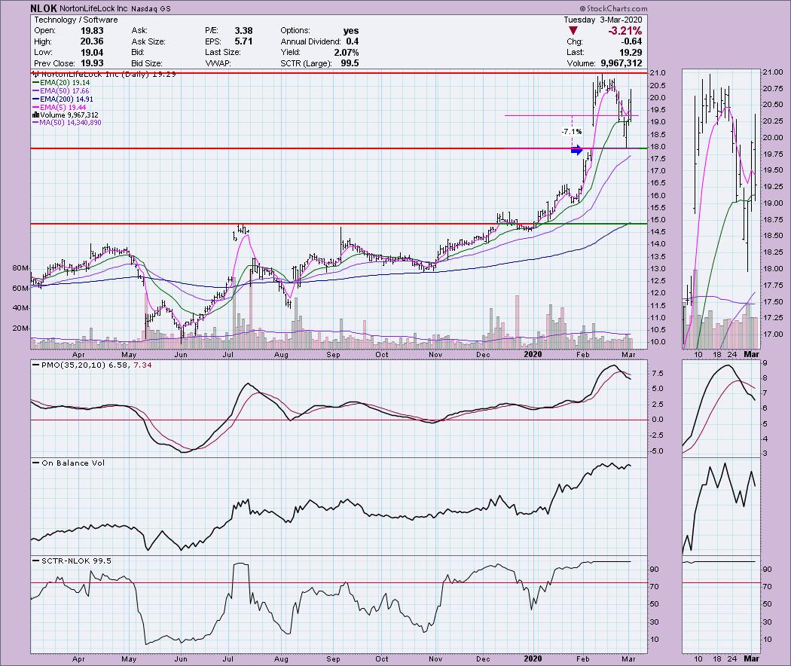Click the Yield value 2.07%

[346, 53]
